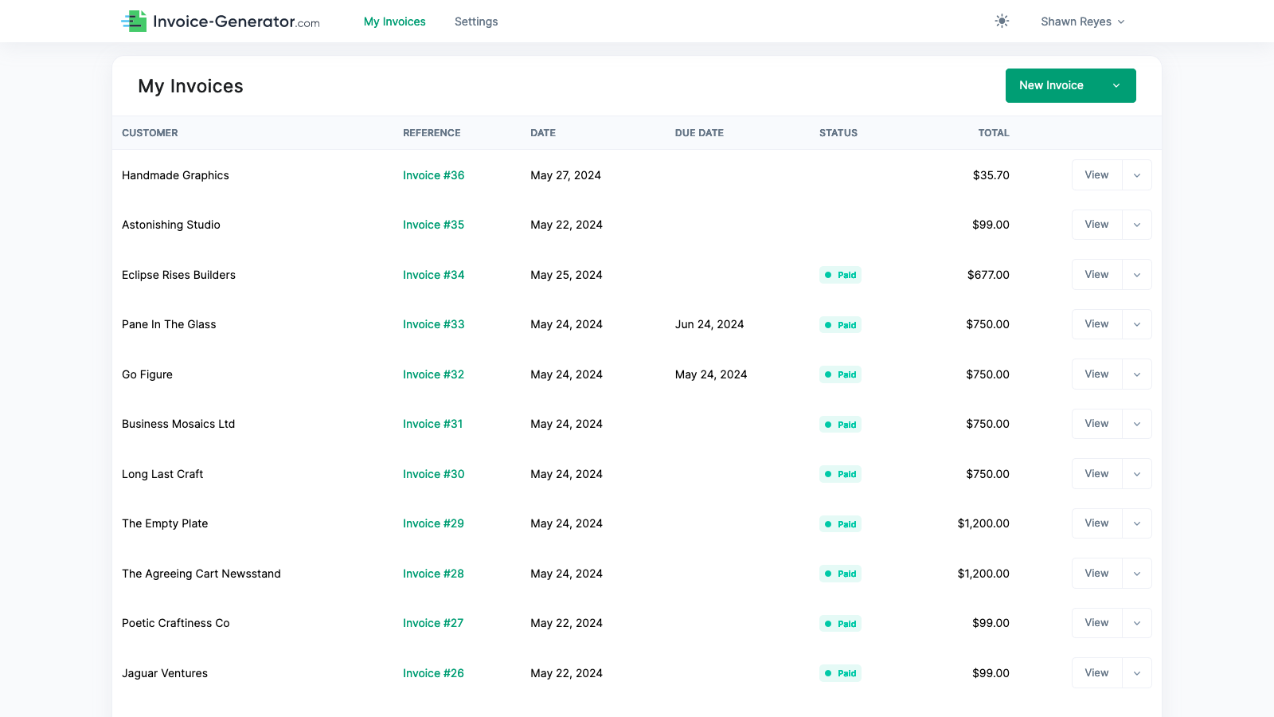
Task: Expand the options dropdown on the Handmade Graphics row
Action: click(1137, 174)
